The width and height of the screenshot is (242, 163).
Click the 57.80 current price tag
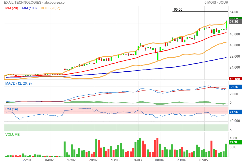click(x=235, y=22)
